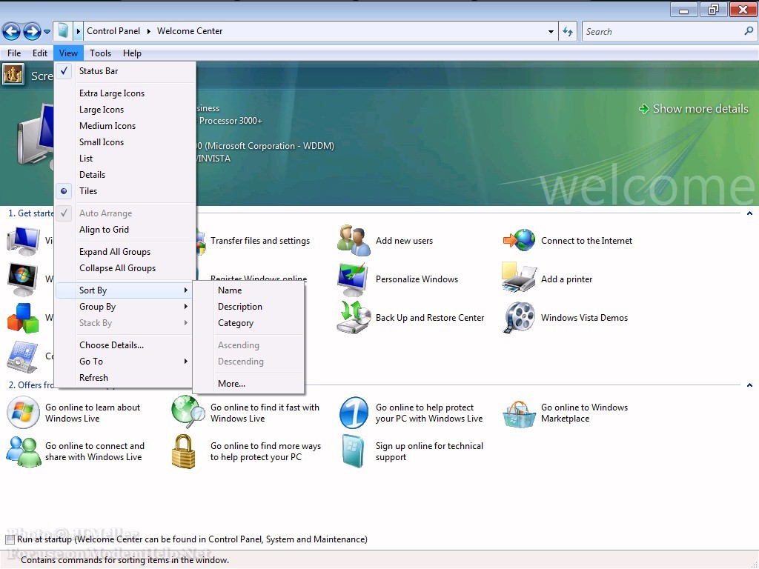Click the magnifier search icon
Screen dimensions: 759x569
[749, 31]
